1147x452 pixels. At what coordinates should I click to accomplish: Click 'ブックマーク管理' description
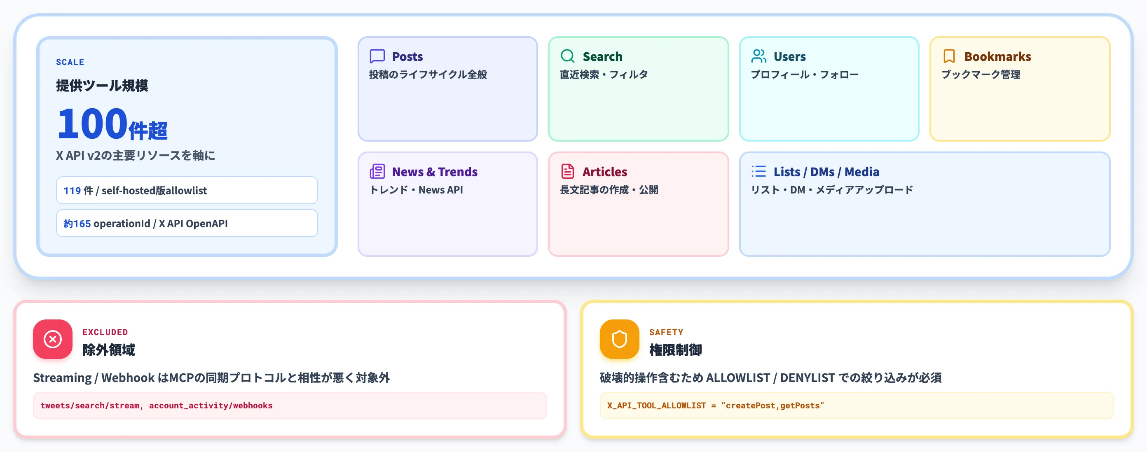click(x=981, y=74)
